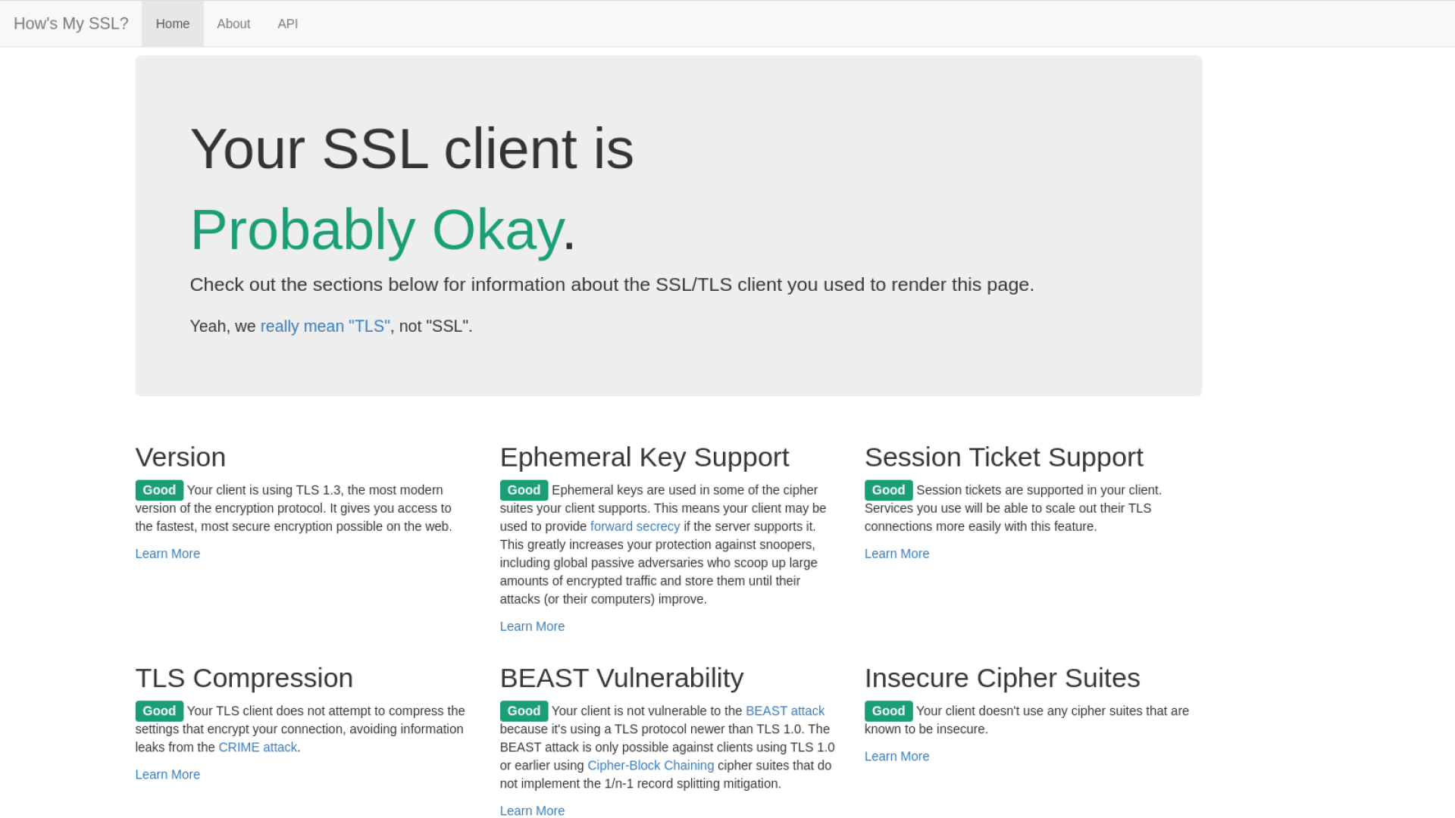Open Learn More under Session Ticket Support
1455x818 pixels.
point(896,554)
